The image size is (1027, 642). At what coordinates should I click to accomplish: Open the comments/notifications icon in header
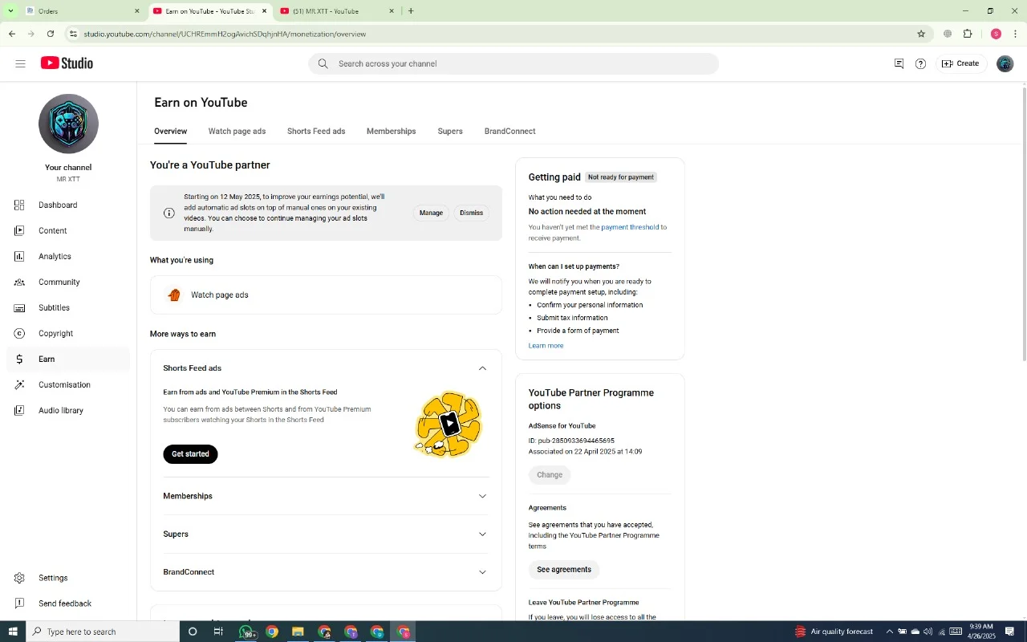(x=899, y=63)
